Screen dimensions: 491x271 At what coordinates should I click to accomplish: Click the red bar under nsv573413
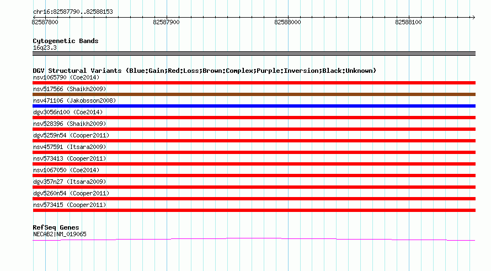pos(254,164)
